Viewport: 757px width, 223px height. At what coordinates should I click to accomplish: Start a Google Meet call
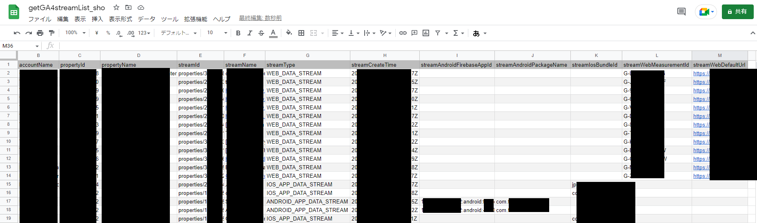[x=706, y=12]
